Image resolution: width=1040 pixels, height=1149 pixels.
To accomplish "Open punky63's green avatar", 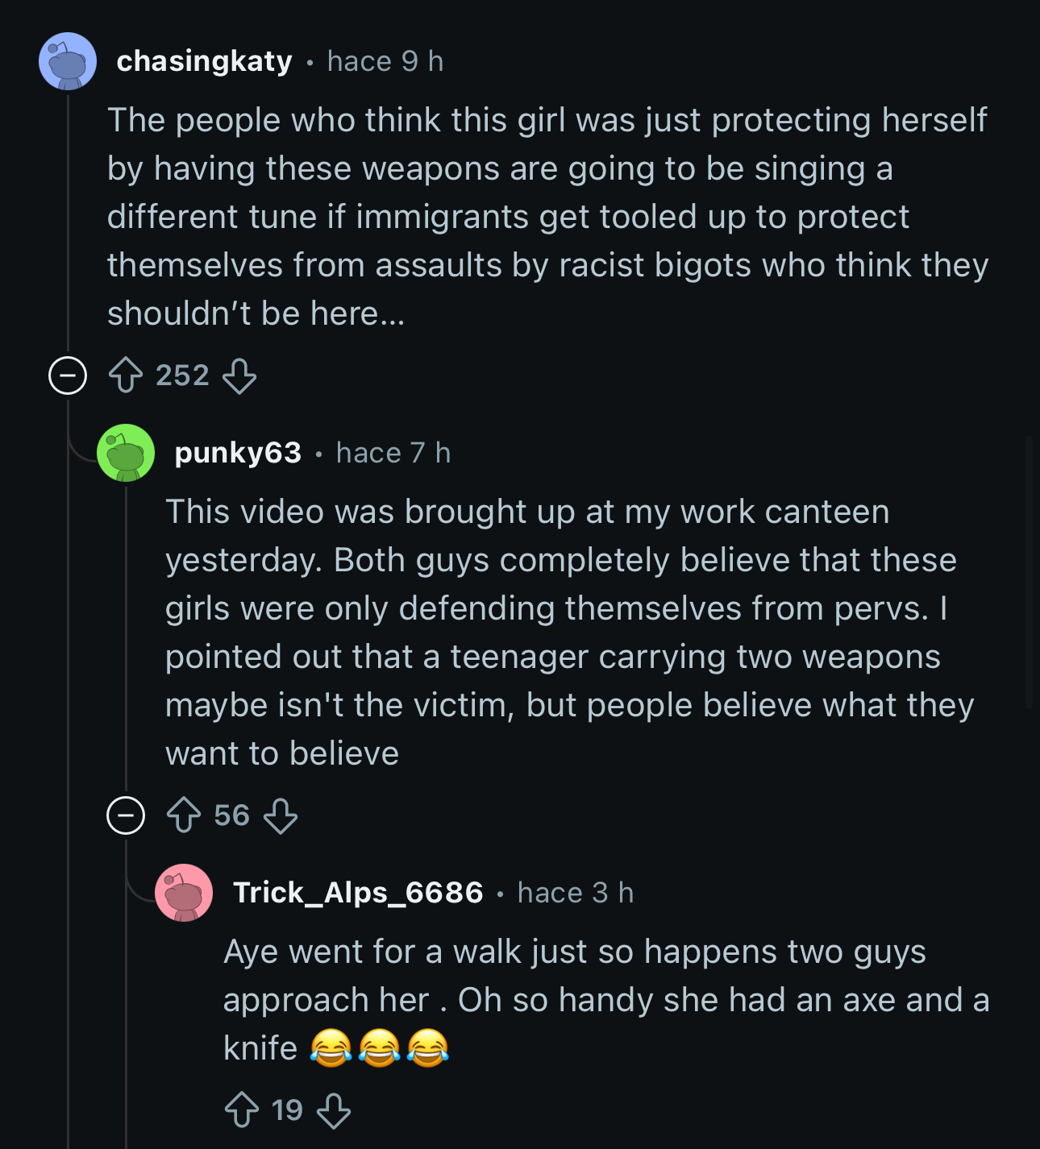I will click(126, 453).
